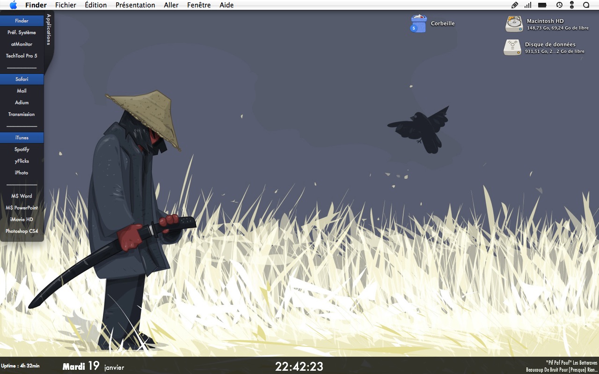
Task: Click the battery status icon
Action: tap(542, 5)
